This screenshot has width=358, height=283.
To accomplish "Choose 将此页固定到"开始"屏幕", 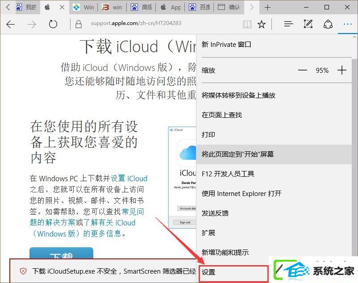I will [274, 154].
